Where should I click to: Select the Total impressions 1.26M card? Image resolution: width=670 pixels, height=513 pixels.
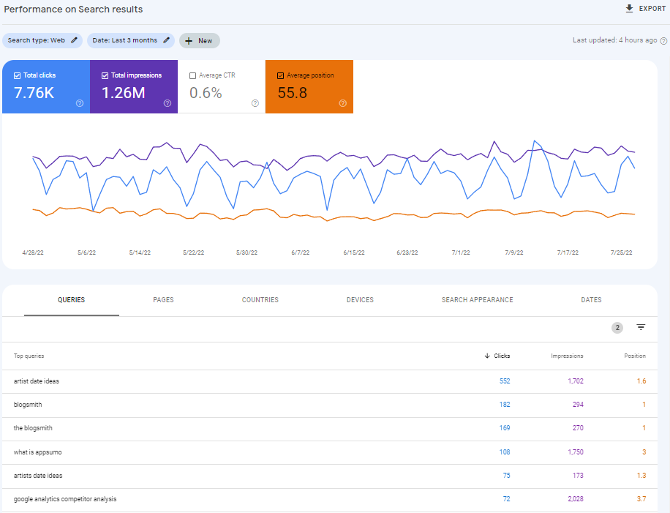134,87
